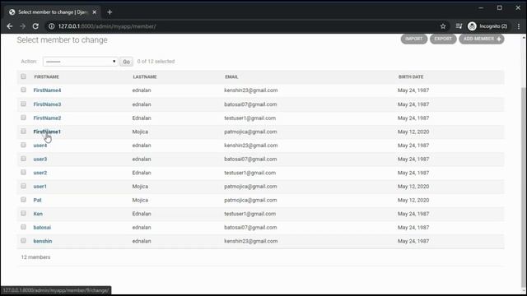Open a new browser tab
The image size is (527, 296).
point(110,12)
